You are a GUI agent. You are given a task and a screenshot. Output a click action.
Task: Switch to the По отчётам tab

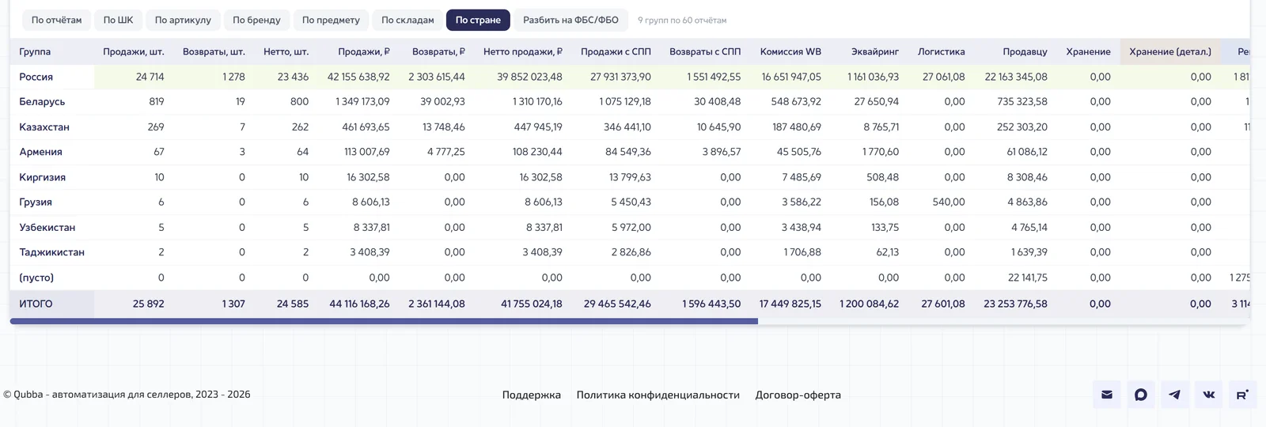[56, 20]
